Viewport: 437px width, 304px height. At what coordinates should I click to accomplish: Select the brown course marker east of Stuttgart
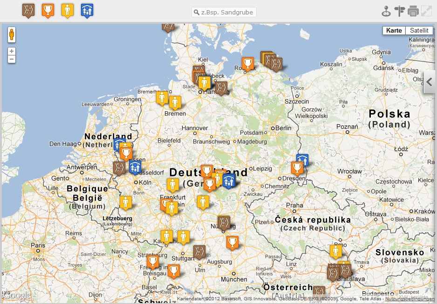(199, 252)
